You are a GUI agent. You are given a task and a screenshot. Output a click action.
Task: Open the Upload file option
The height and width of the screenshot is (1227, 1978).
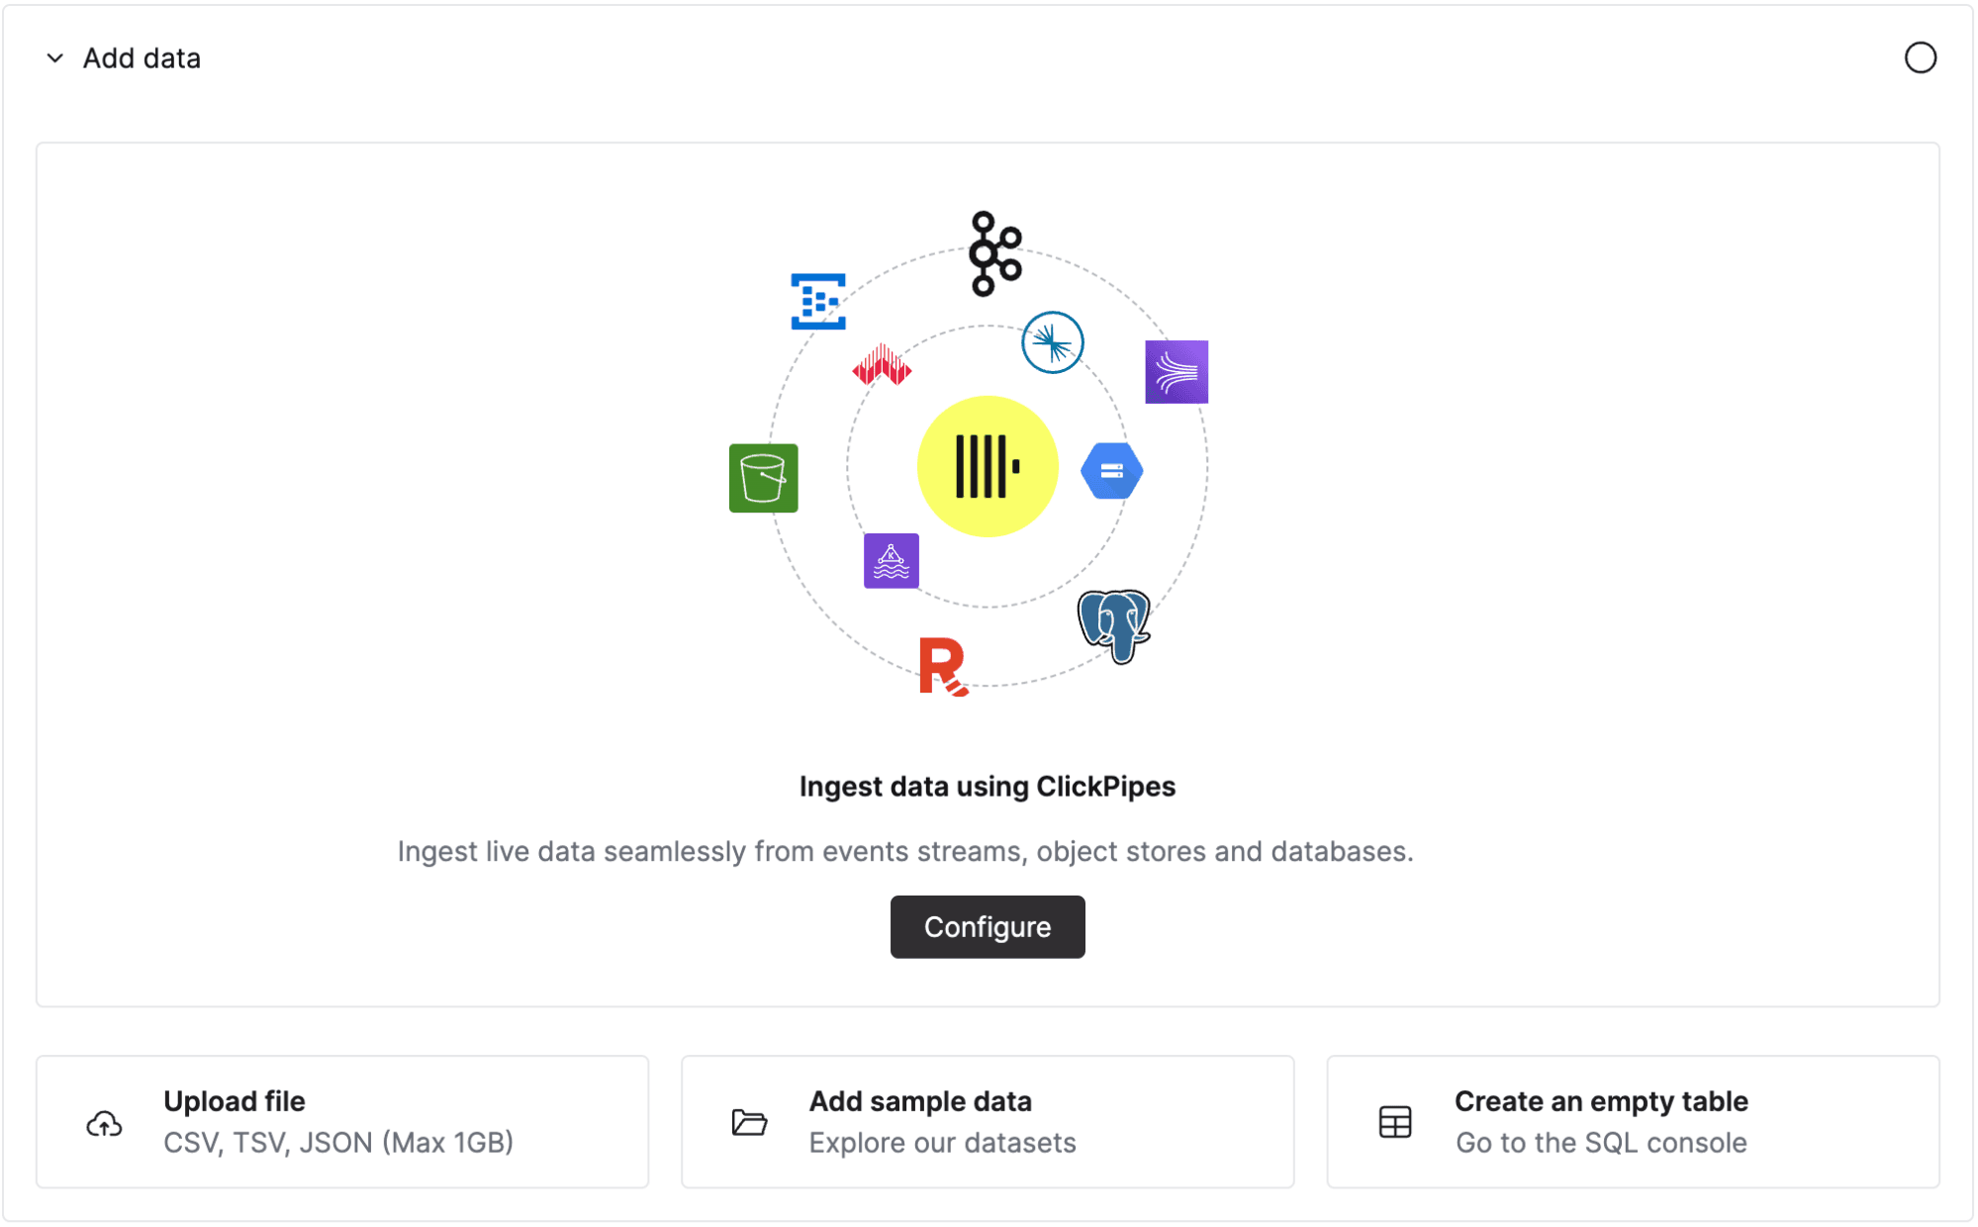pos(342,1121)
